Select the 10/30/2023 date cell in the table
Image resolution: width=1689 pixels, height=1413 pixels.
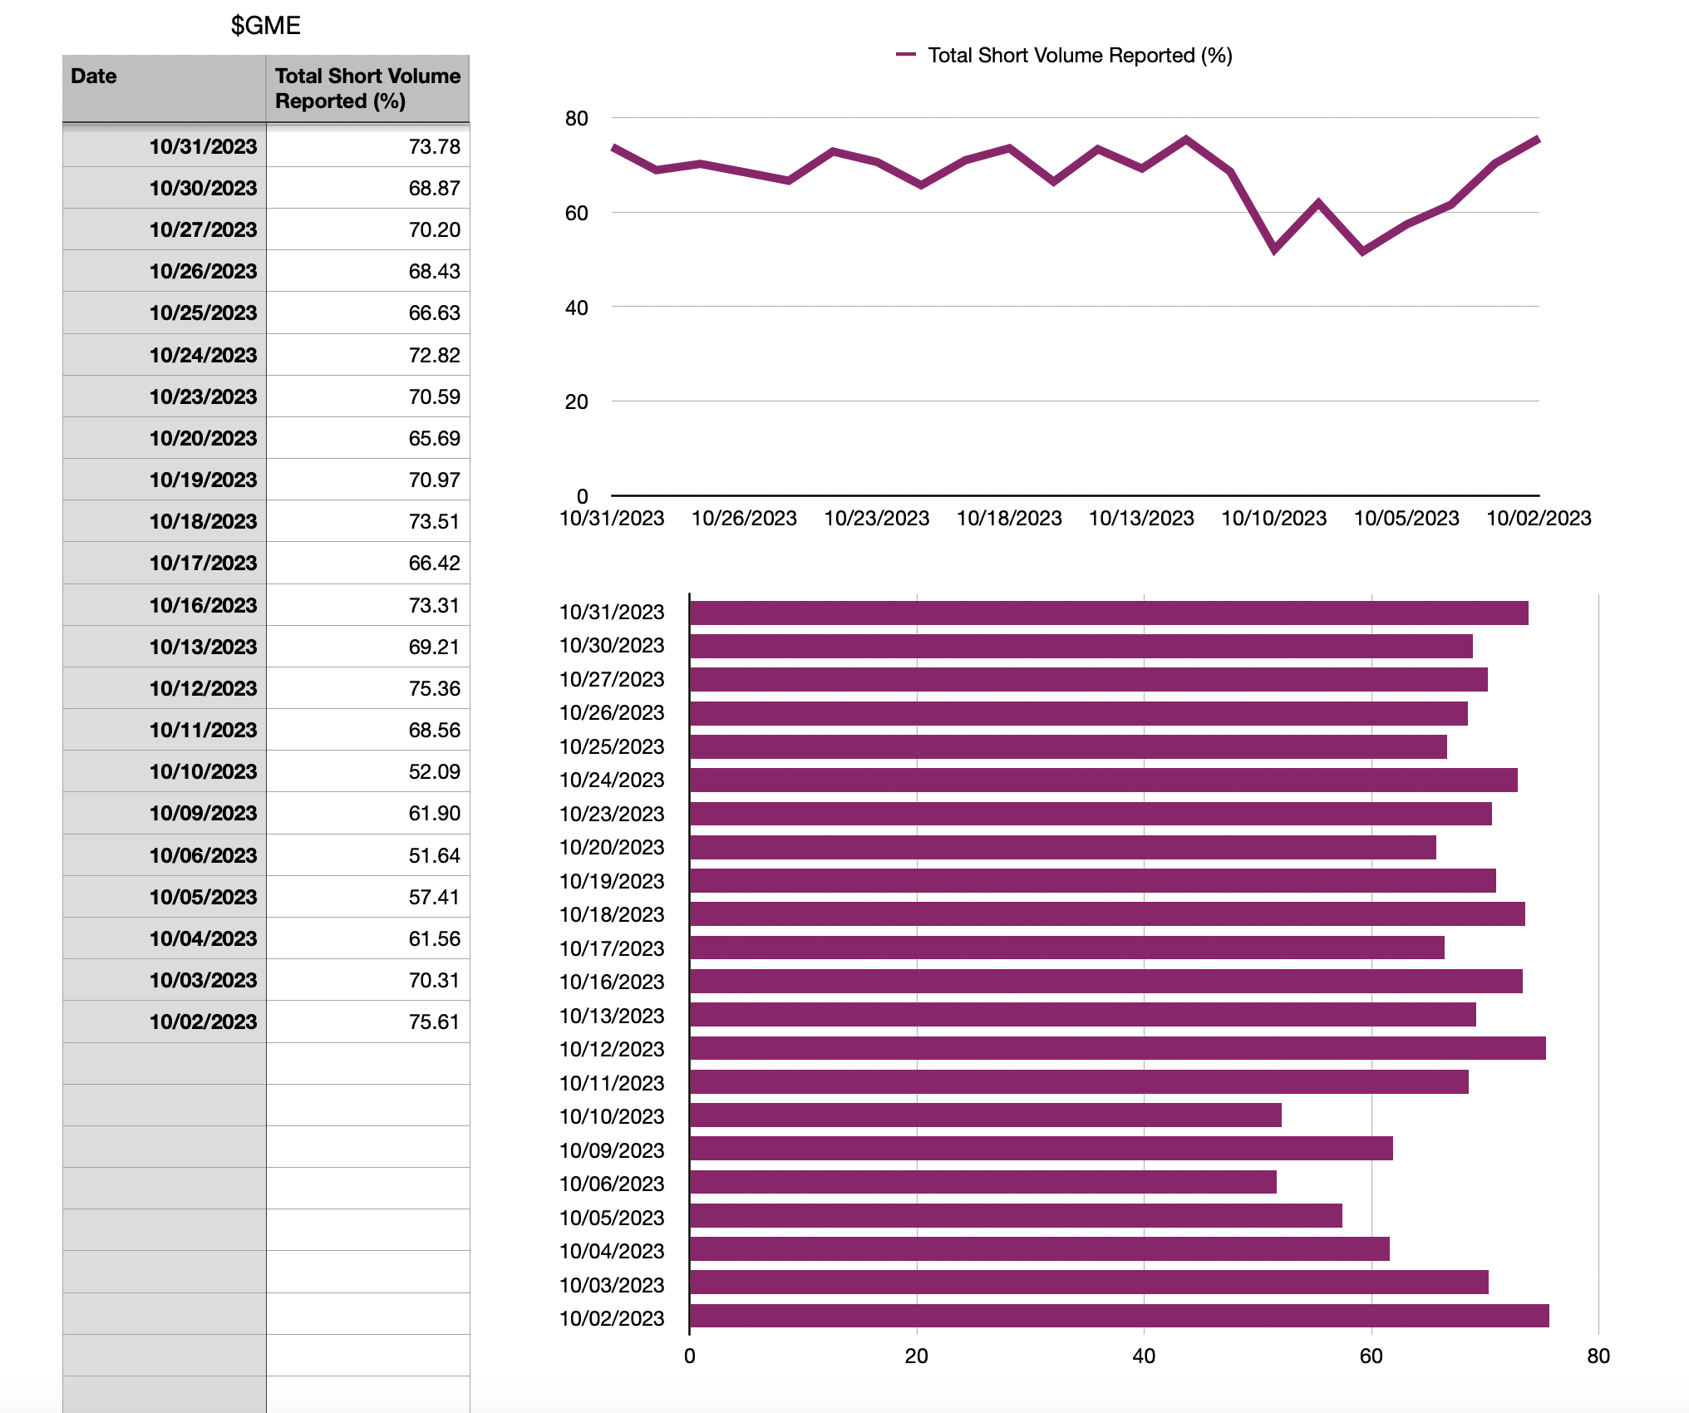pos(165,188)
